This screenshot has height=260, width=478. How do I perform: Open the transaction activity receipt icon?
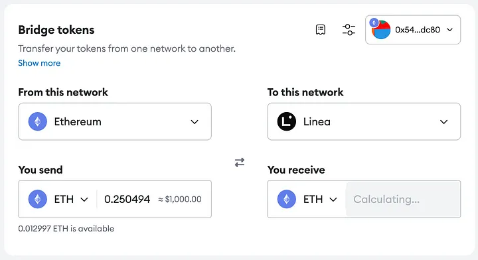tap(321, 30)
